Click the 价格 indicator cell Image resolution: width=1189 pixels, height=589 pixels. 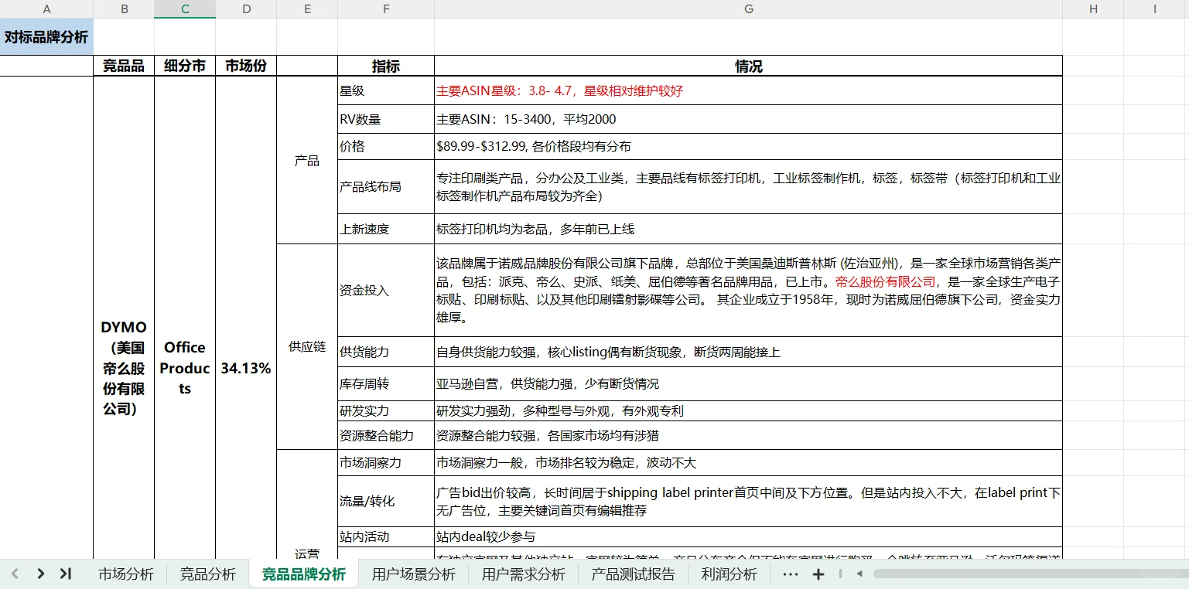point(386,146)
